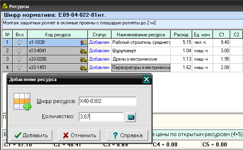
Task: Click the machine icon in row х13-4041
Action: (x=84, y=51)
